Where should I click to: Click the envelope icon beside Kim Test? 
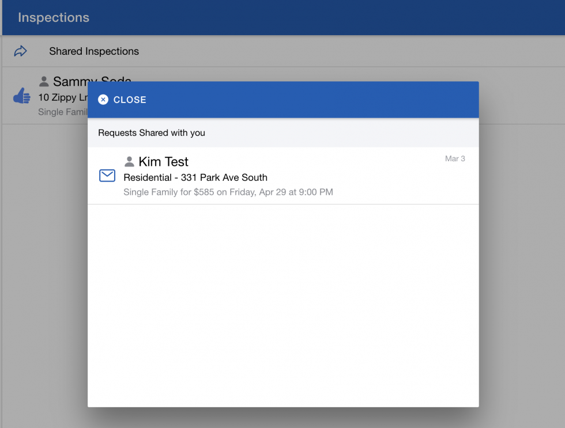click(x=107, y=176)
